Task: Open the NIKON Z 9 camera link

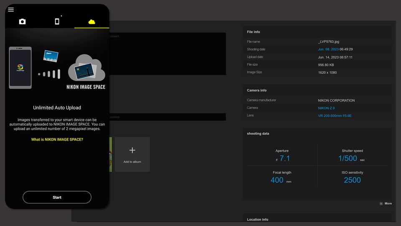Action: click(x=326, y=108)
